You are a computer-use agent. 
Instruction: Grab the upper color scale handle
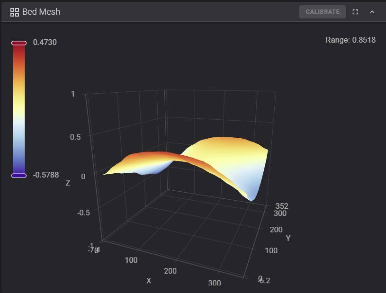click(19, 43)
